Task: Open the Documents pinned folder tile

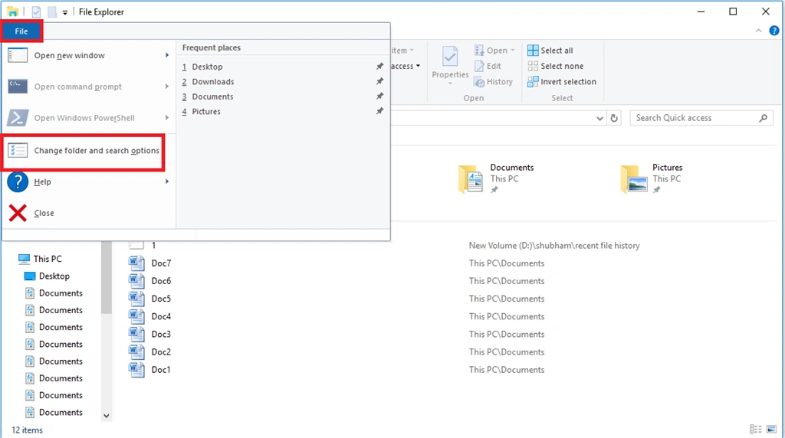Action: pyautogui.click(x=496, y=178)
